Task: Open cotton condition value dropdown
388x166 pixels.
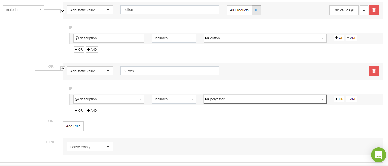Action: [265, 38]
